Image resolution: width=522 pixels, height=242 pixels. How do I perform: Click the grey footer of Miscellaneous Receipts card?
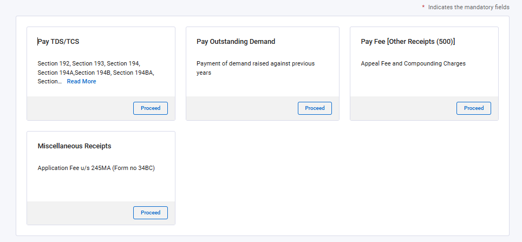[76, 213]
